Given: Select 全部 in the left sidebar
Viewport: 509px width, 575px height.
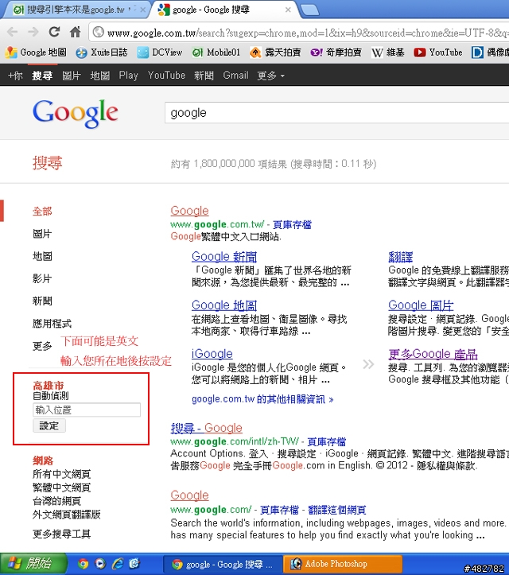Looking at the screenshot, I should coord(42,212).
